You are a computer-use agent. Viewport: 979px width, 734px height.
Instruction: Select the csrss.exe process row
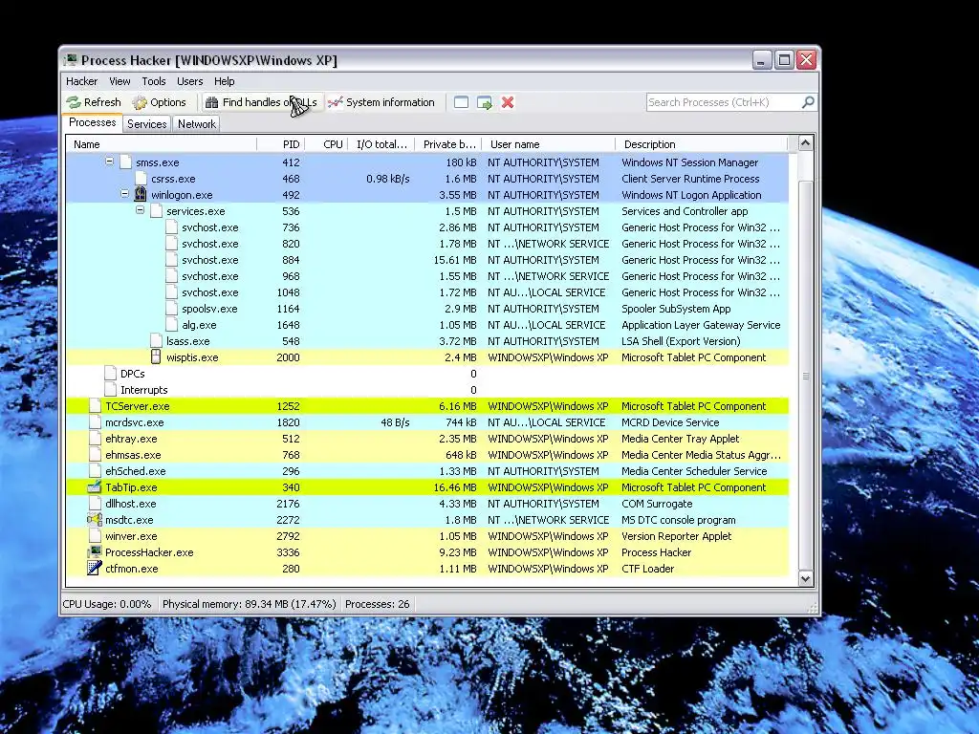coord(427,179)
